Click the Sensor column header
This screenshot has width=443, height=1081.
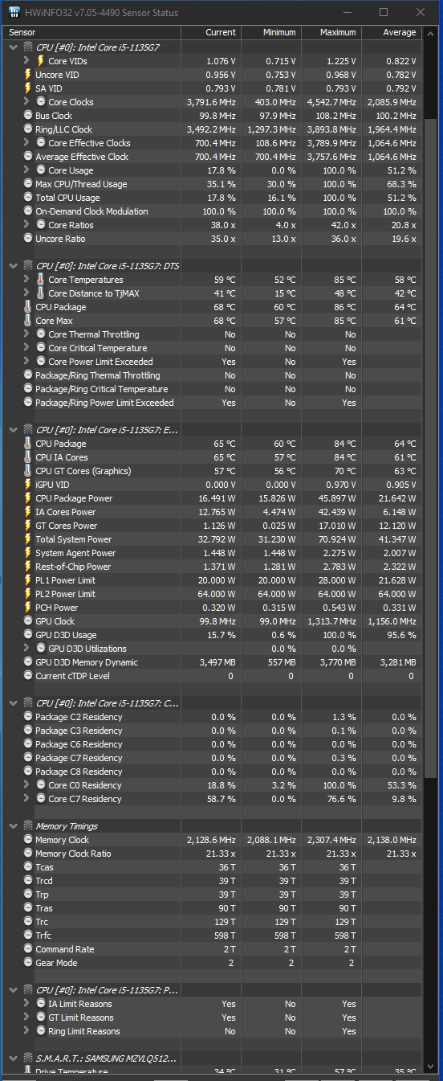(93, 32)
